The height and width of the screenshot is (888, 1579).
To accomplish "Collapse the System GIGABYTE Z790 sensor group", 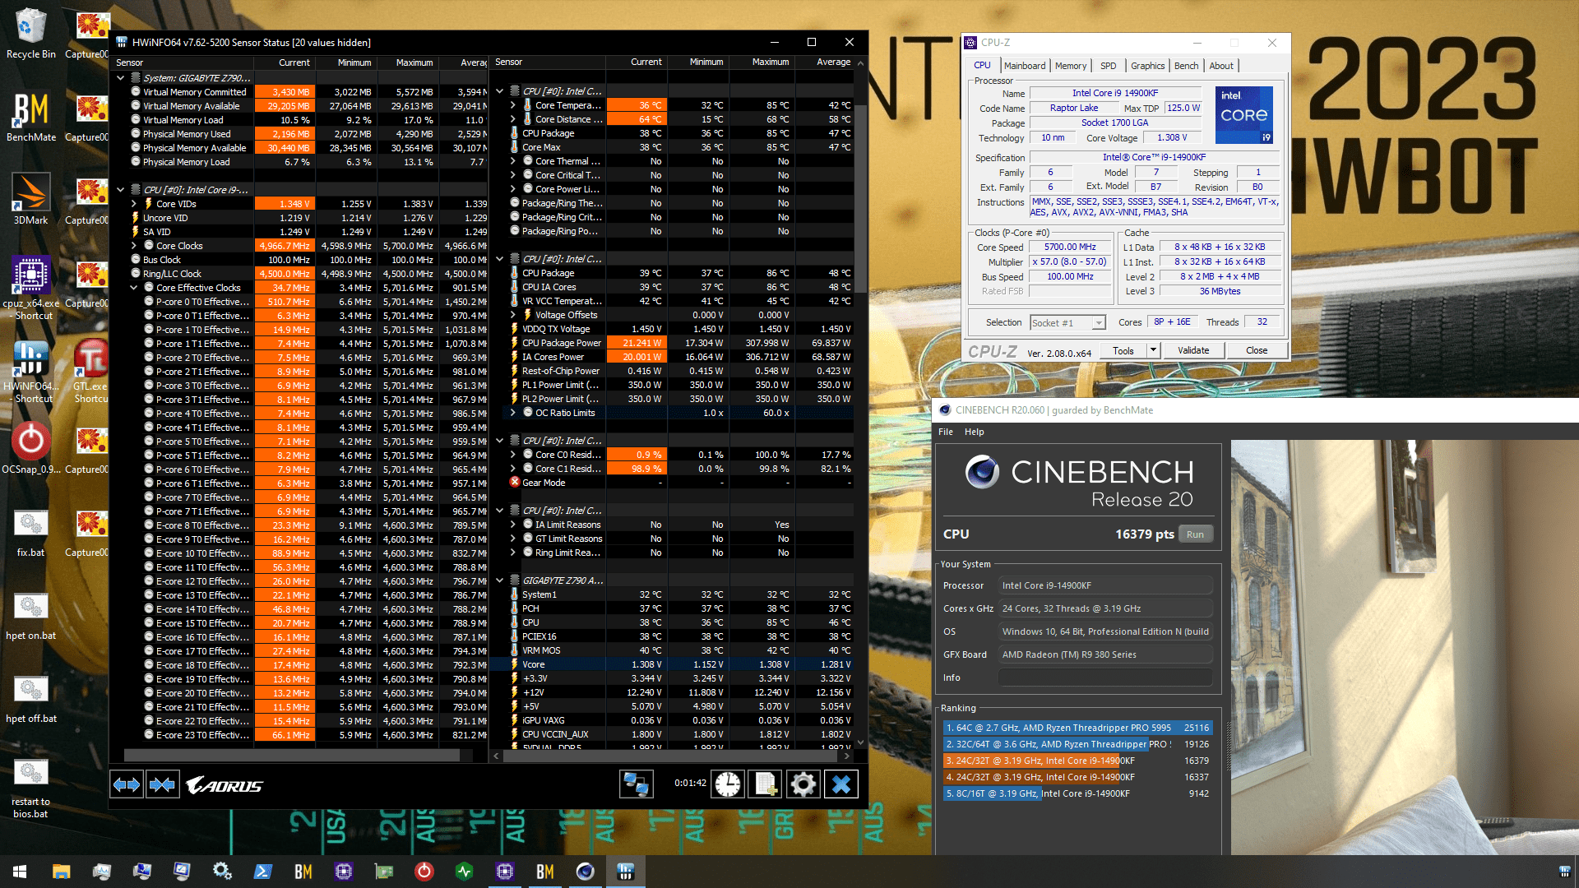I will pyautogui.click(x=121, y=78).
